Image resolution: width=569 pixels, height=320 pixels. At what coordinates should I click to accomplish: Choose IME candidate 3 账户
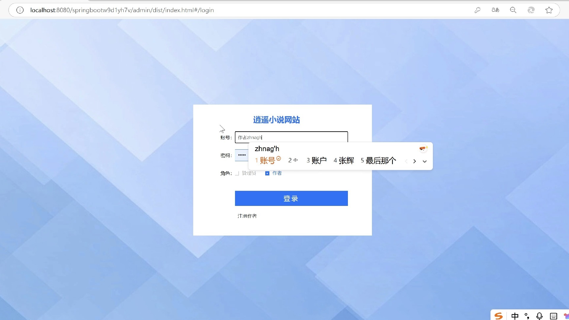click(317, 160)
